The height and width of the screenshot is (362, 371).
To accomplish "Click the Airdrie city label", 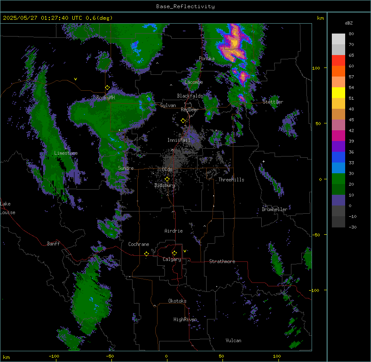I will 173,231.
